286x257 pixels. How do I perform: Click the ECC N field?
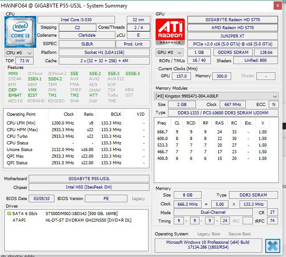tap(274, 105)
